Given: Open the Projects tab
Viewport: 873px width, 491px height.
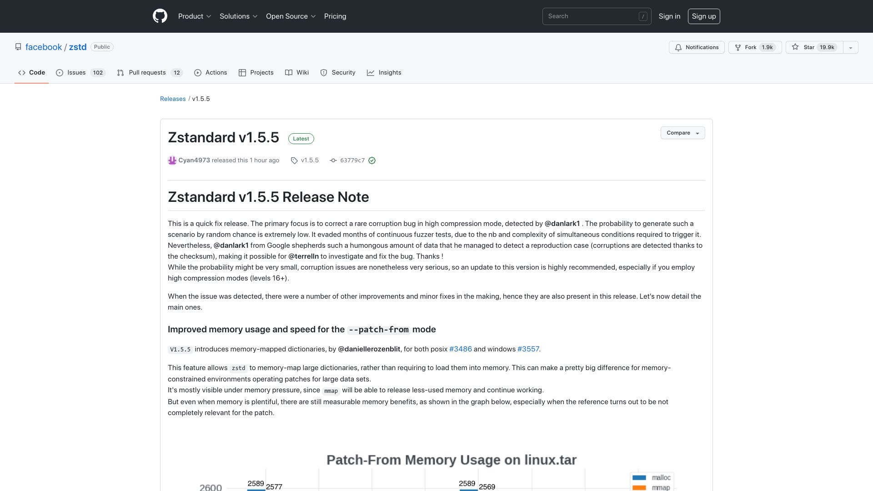Looking at the screenshot, I should (256, 73).
